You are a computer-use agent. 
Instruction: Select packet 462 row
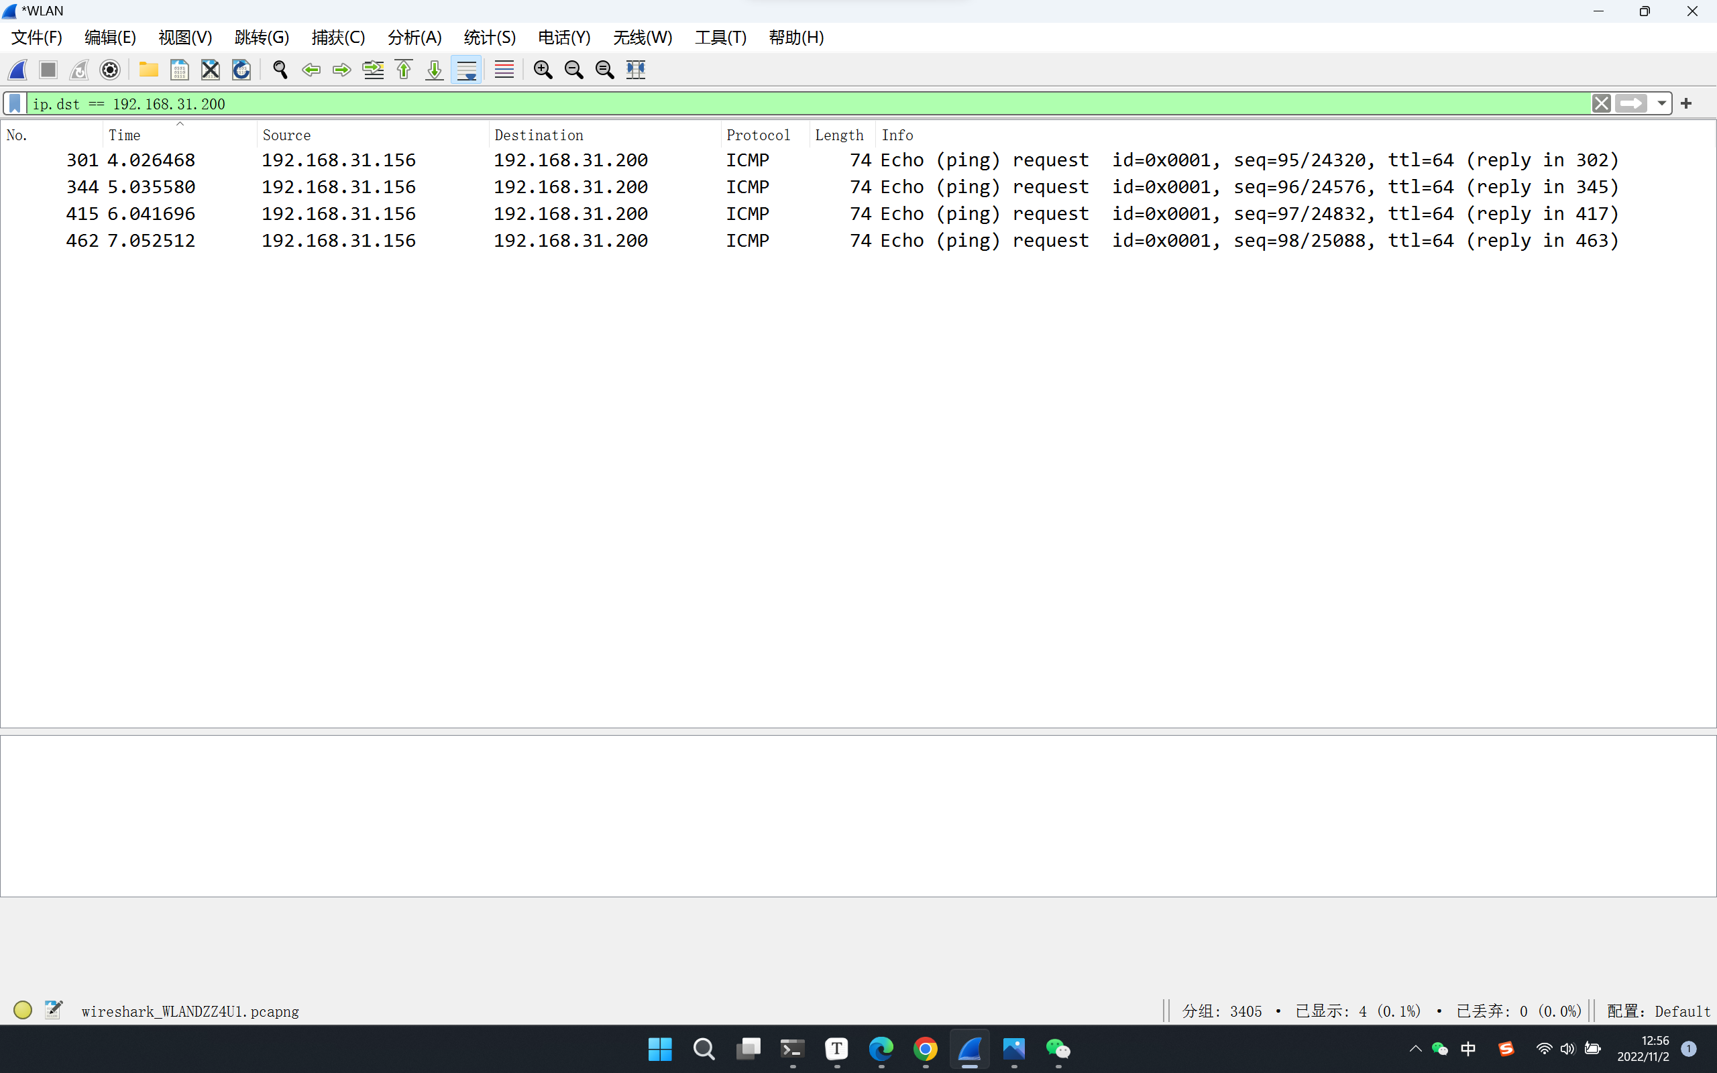[857, 241]
